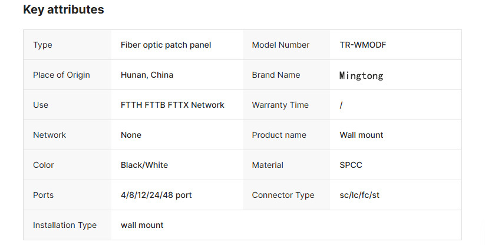Select the Product name label

(279, 135)
